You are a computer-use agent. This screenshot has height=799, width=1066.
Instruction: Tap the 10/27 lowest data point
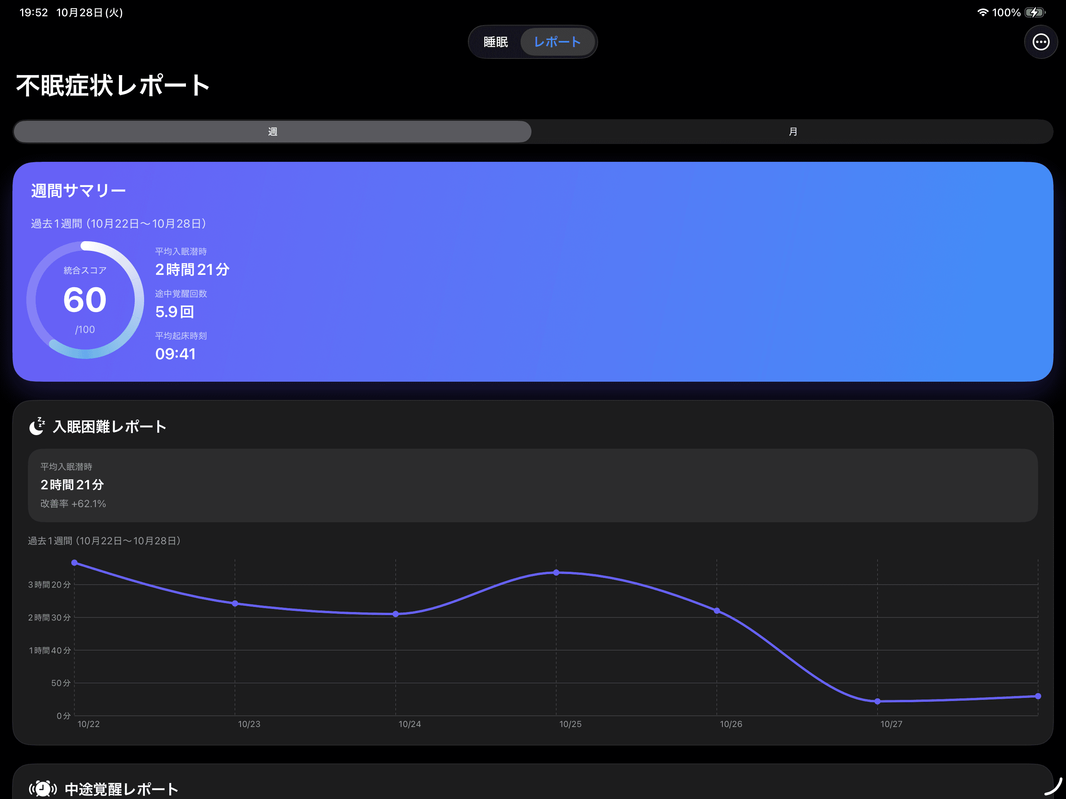pos(877,701)
